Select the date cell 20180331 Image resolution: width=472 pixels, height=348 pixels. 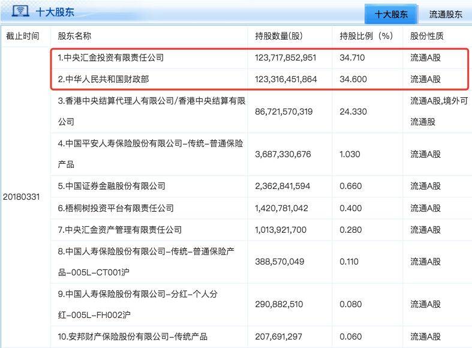coord(22,197)
